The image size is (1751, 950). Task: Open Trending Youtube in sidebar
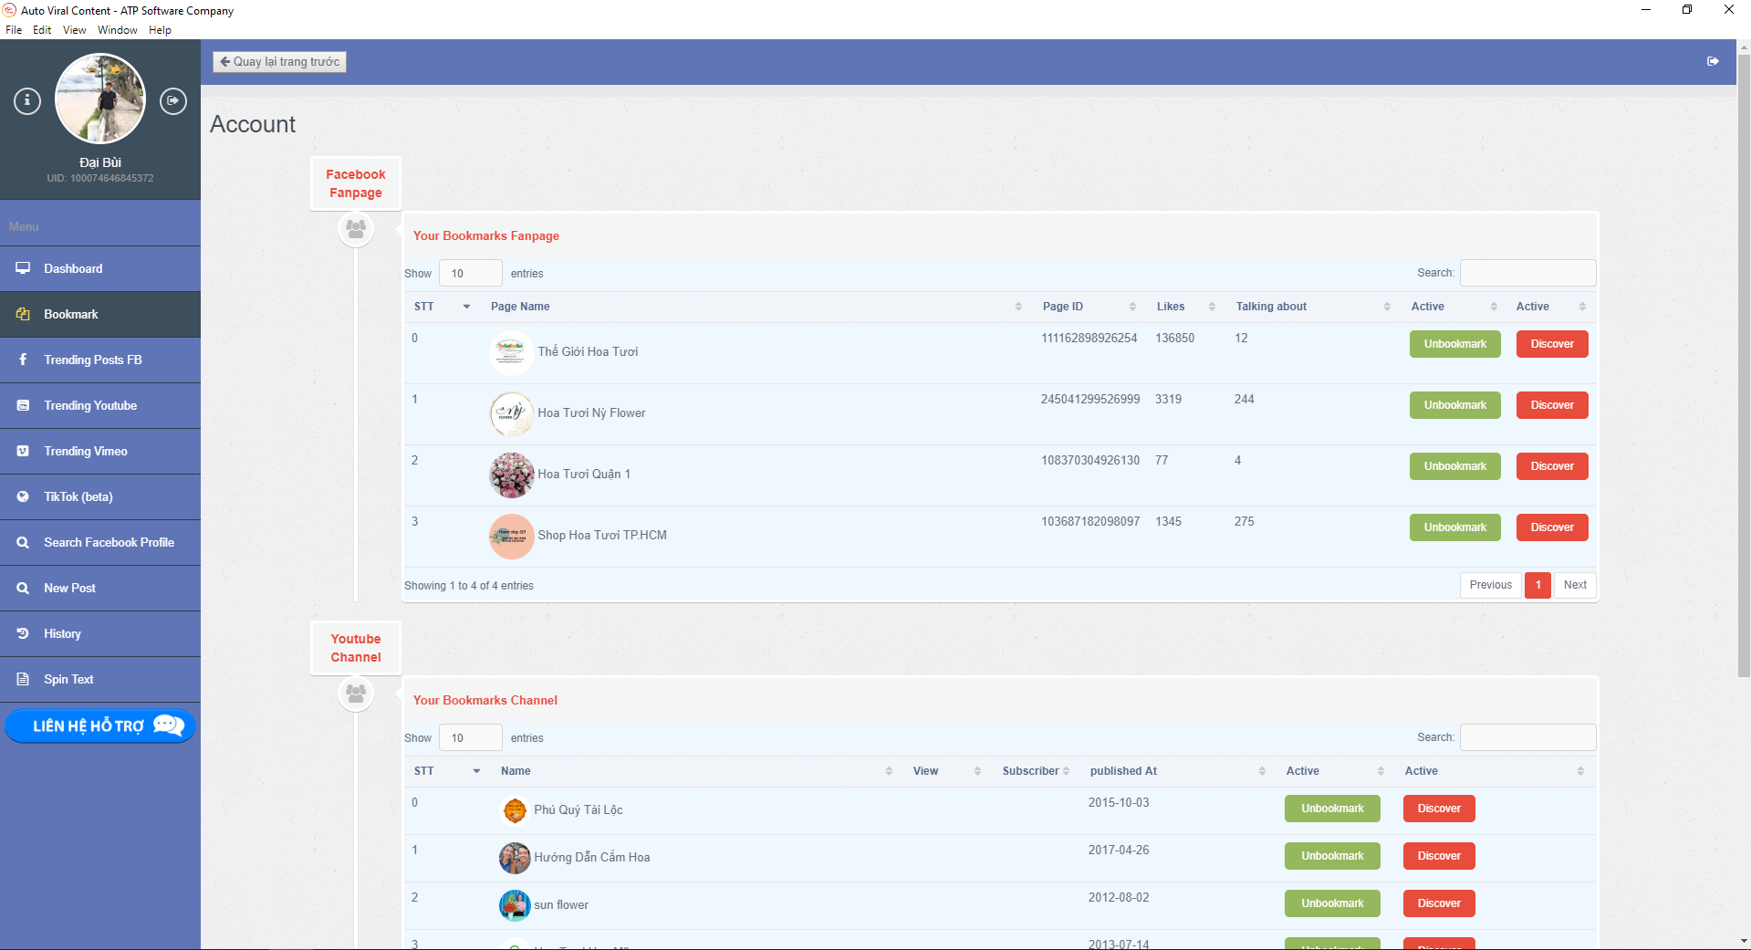(x=89, y=405)
